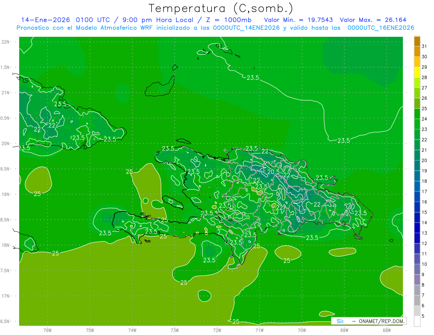This screenshot has width=434, height=335.
Task: Click the "74W" longitude axis label
Action: click(x=132, y=330)
